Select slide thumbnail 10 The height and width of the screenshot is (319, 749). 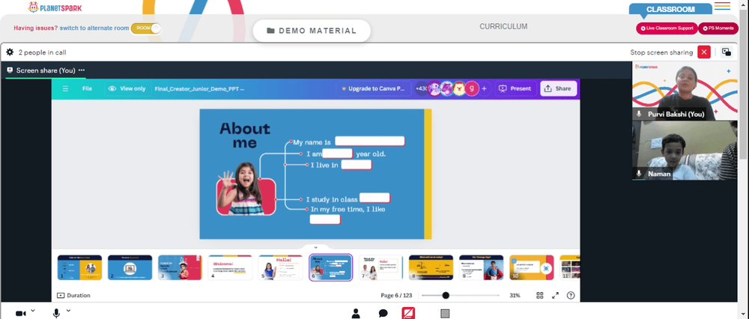pos(531,267)
